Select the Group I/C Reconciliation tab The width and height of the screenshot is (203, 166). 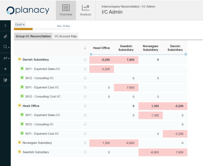33,36
